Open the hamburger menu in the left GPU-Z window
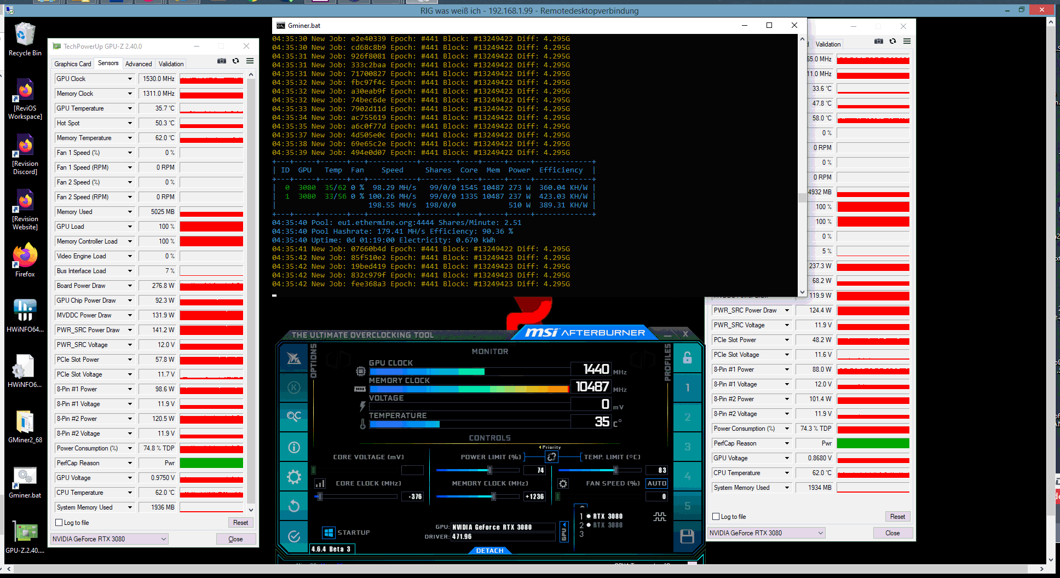This screenshot has width=1060, height=578. [x=250, y=61]
